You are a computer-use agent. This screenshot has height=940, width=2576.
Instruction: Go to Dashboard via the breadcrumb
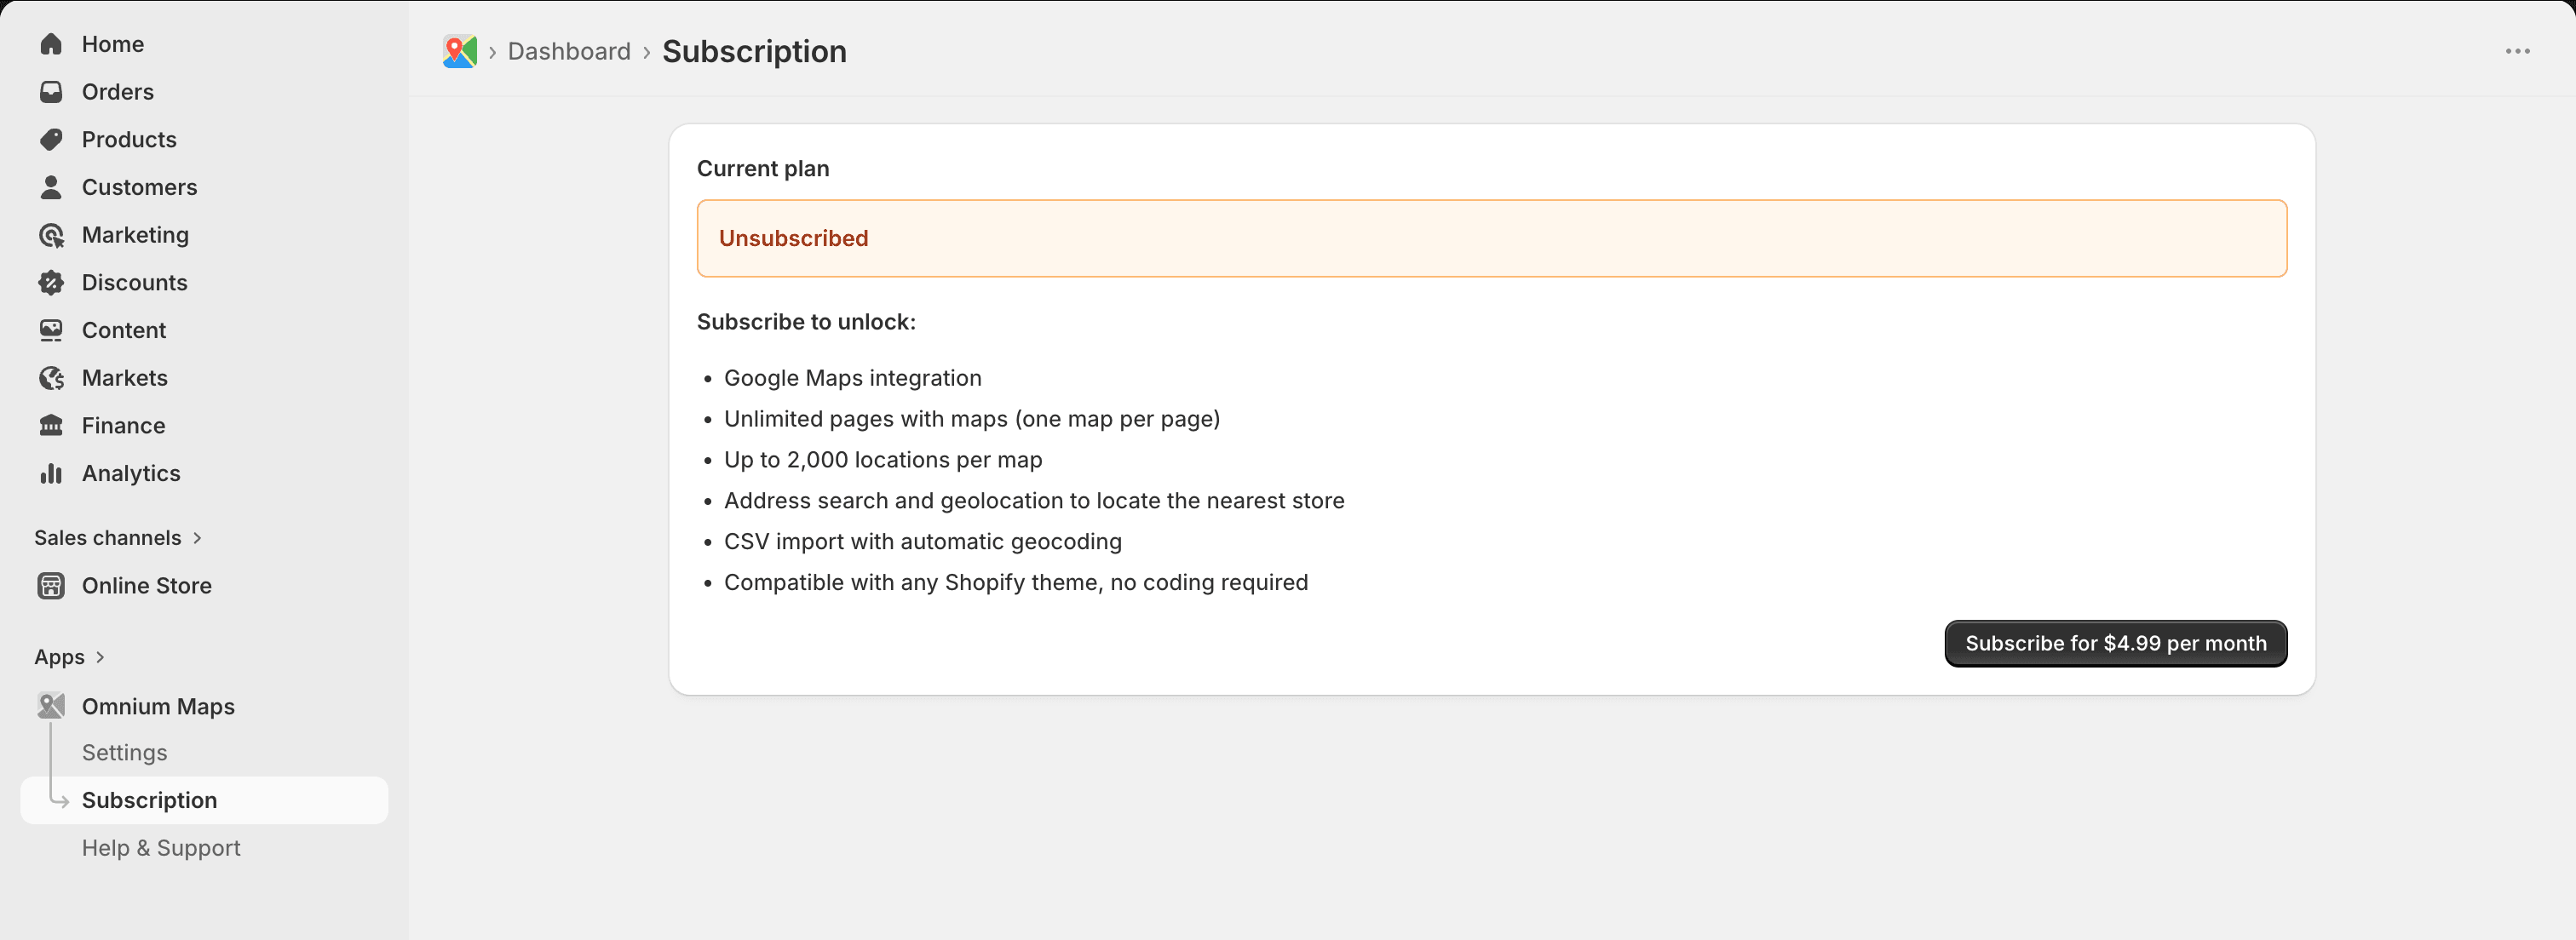pos(568,51)
